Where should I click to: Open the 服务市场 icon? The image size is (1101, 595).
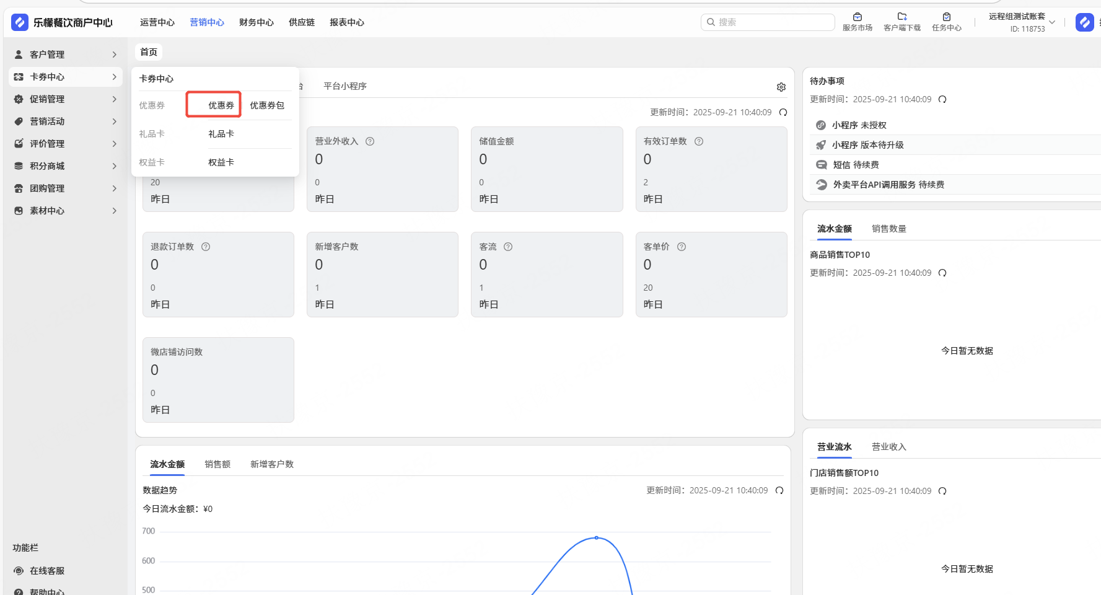pos(858,17)
